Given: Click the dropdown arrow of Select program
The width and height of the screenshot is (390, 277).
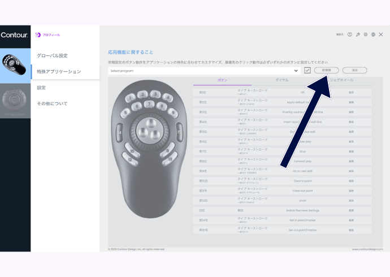Looking at the screenshot, I should click(296, 71).
